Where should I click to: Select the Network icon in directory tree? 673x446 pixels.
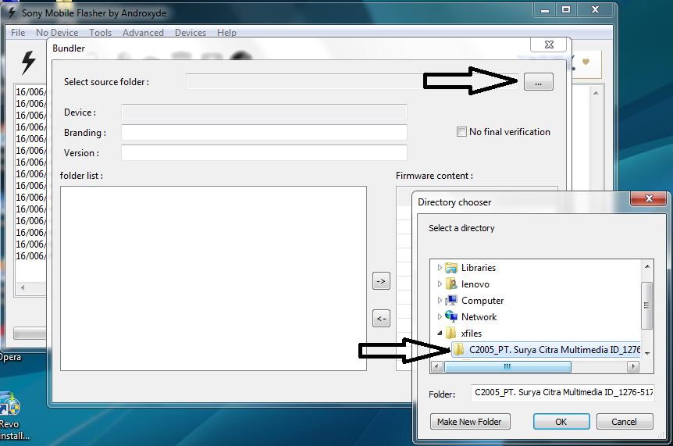tap(451, 317)
